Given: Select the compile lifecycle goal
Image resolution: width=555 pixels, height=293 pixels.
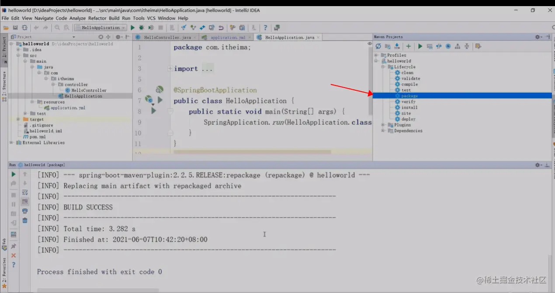Looking at the screenshot, I should click(409, 85).
